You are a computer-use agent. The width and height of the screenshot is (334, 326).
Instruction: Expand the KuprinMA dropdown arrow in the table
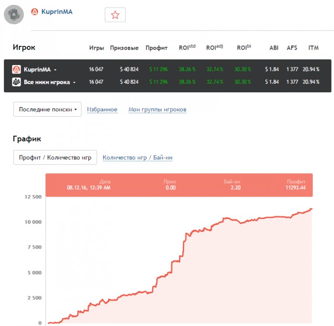[55, 70]
